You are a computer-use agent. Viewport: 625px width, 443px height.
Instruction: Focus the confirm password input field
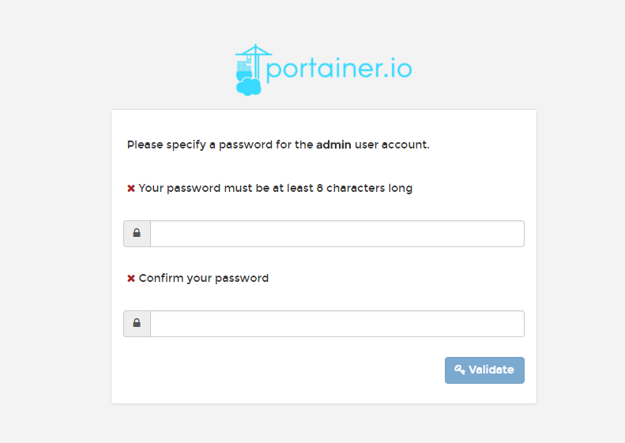[337, 324]
